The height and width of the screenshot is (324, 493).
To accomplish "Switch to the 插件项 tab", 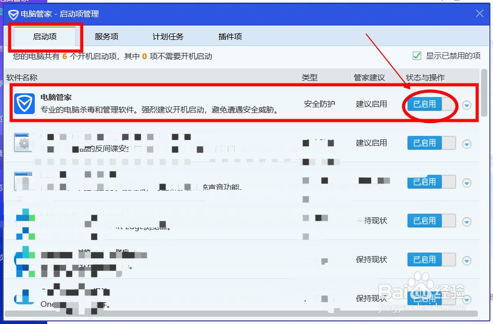I will click(230, 36).
